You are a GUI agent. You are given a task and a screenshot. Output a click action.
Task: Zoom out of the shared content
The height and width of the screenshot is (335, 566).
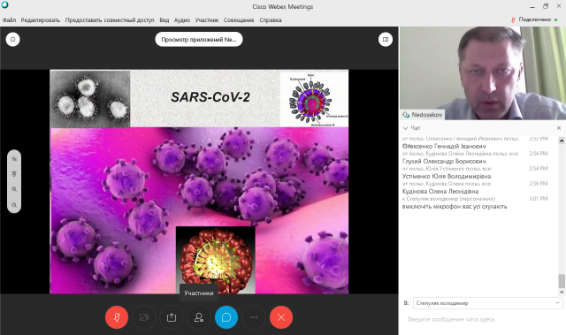pos(14,205)
